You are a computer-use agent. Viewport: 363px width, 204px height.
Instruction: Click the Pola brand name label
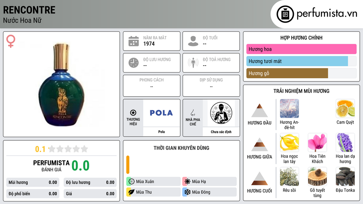(x=161, y=132)
